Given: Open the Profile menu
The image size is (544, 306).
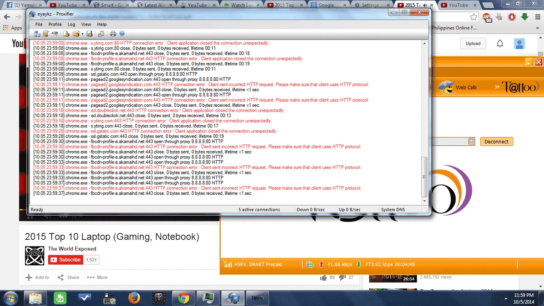Looking at the screenshot, I should coord(55,24).
